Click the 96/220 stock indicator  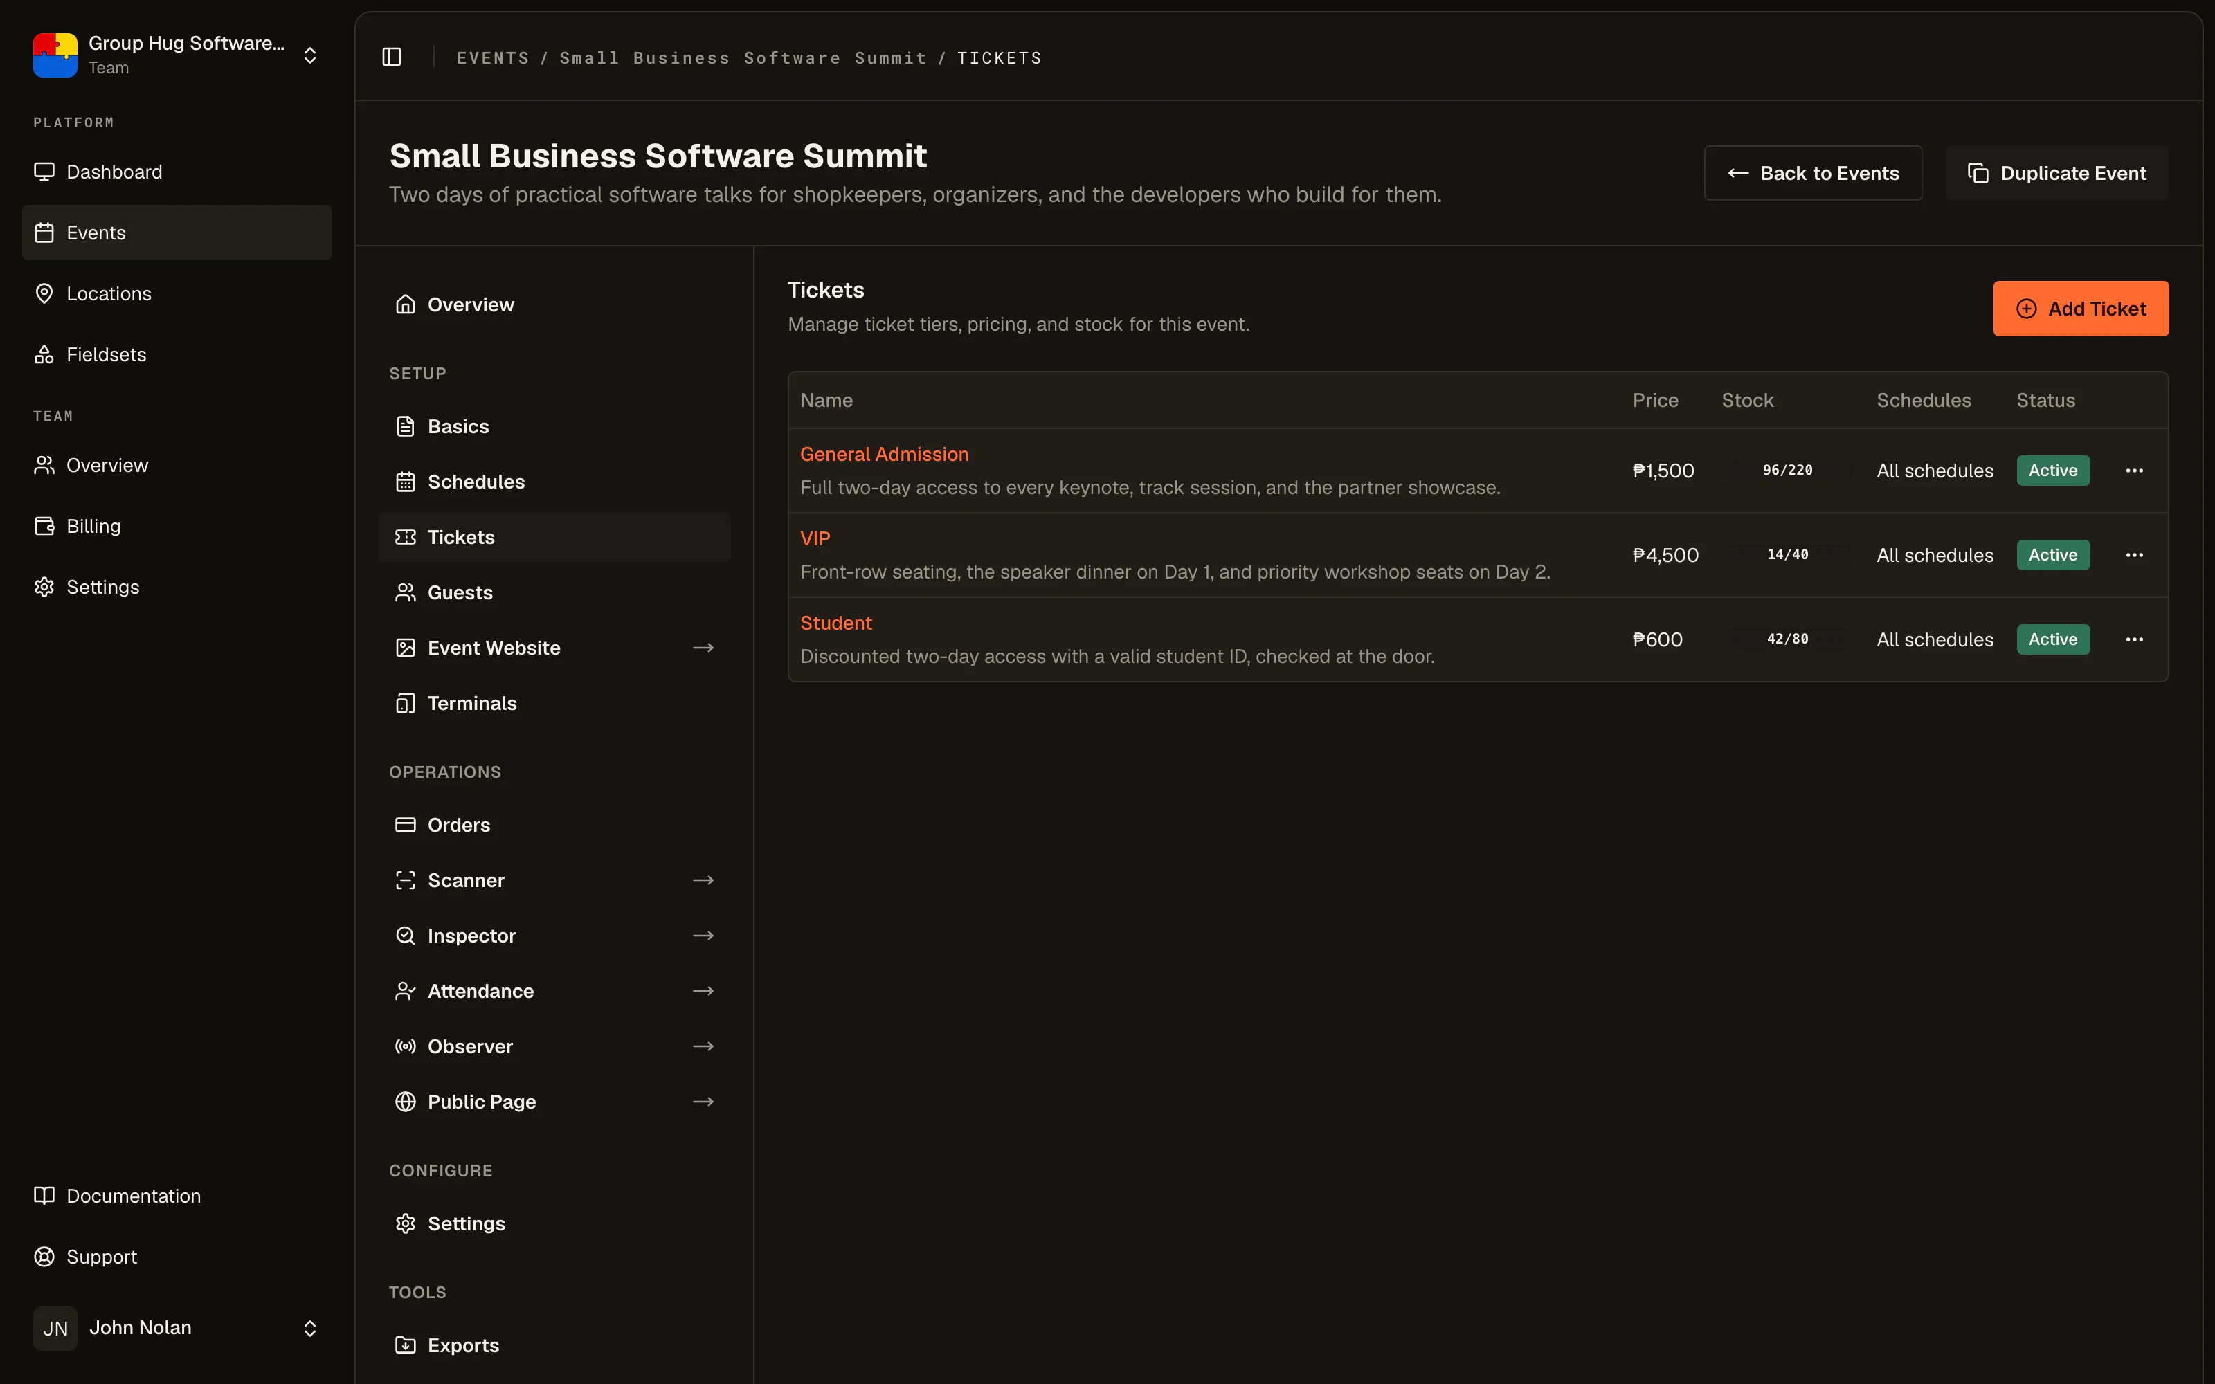(1787, 471)
